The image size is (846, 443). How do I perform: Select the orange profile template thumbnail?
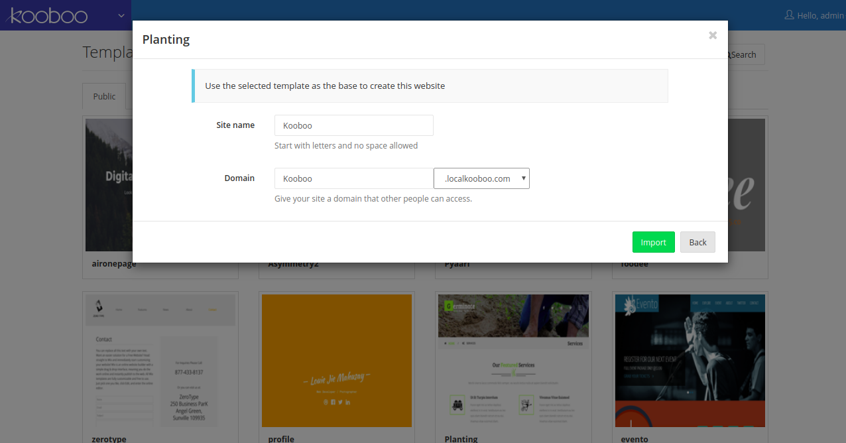pos(337,361)
